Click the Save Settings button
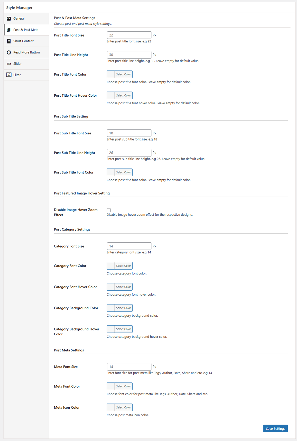This screenshot has height=441, width=297. pos(275,428)
